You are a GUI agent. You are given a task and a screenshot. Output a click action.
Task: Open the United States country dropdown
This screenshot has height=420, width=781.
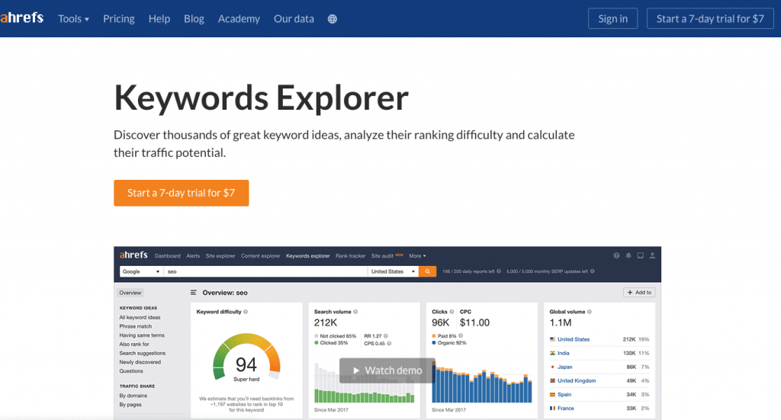point(393,271)
